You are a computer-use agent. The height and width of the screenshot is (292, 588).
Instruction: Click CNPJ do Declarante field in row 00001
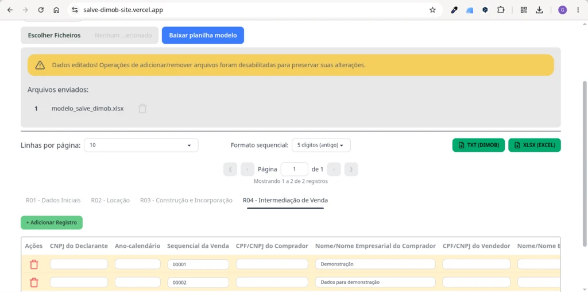point(79,264)
